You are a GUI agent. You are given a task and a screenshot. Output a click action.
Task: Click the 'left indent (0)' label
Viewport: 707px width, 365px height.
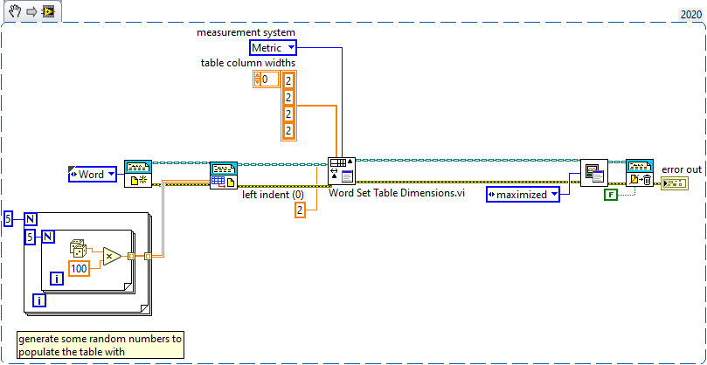(x=274, y=195)
